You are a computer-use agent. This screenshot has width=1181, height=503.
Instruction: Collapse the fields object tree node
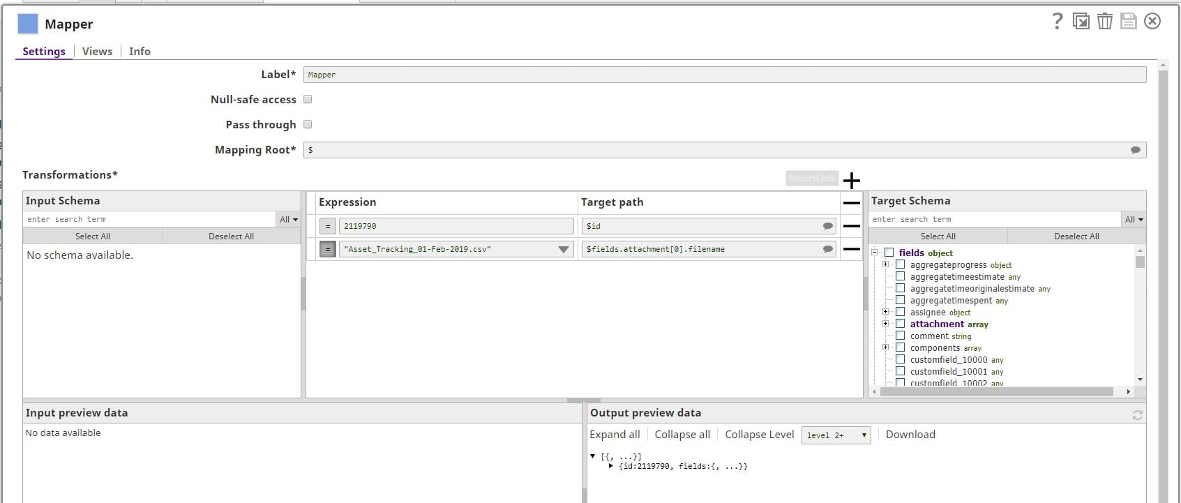(x=875, y=253)
